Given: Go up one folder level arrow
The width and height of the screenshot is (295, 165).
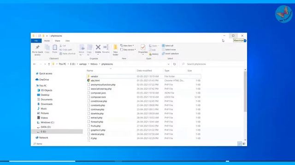Looking at the screenshot, I should [x=49, y=64].
